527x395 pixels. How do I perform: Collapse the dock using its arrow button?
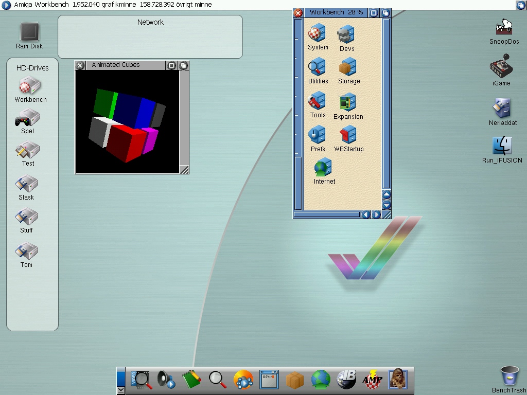pos(121,390)
